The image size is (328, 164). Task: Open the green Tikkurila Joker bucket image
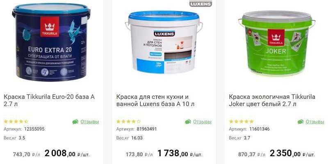pyautogui.click(x=276, y=43)
